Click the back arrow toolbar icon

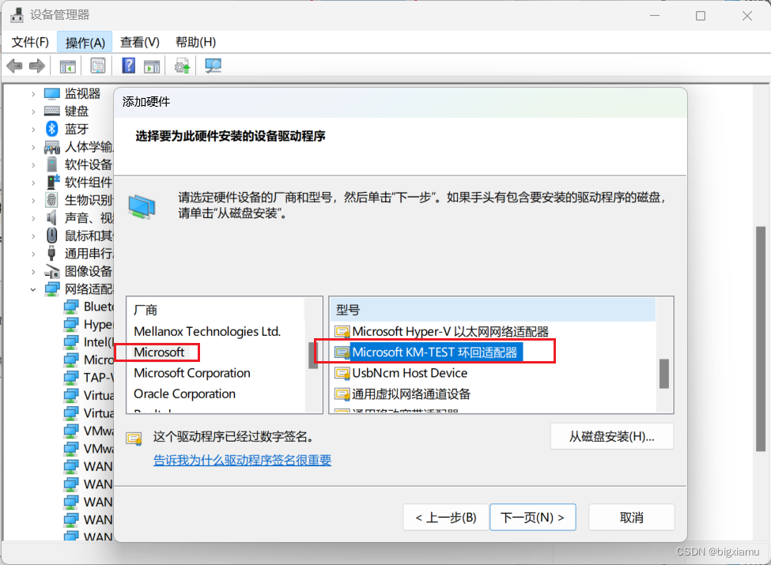pyautogui.click(x=15, y=66)
